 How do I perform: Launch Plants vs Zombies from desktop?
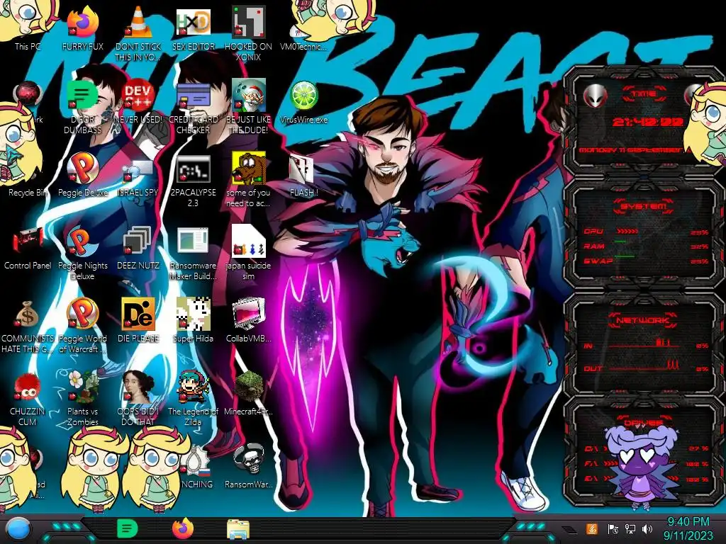pyautogui.click(x=82, y=398)
